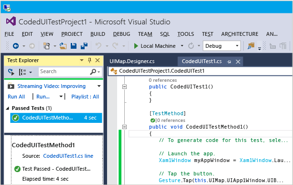The image size is (293, 185).
Task: Open the Run... dropdown arrow
Action: click(61, 97)
